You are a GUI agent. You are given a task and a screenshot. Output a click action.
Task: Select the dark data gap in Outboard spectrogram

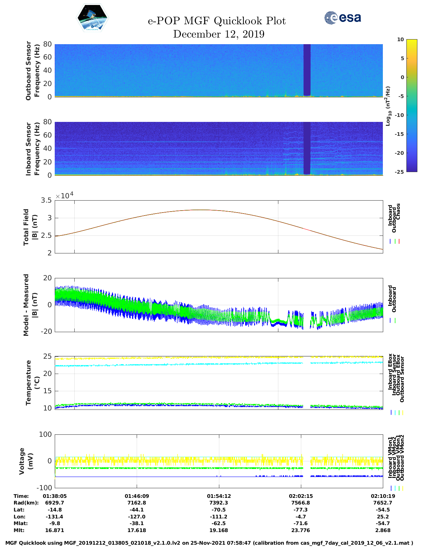coord(307,70)
